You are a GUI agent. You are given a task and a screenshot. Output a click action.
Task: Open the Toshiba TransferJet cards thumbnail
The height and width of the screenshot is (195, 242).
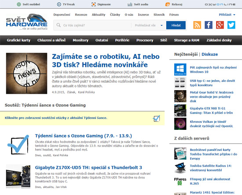click(180, 154)
